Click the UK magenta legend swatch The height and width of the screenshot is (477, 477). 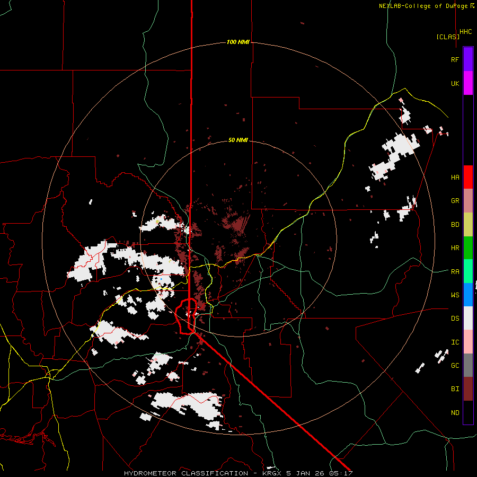pyautogui.click(x=468, y=83)
